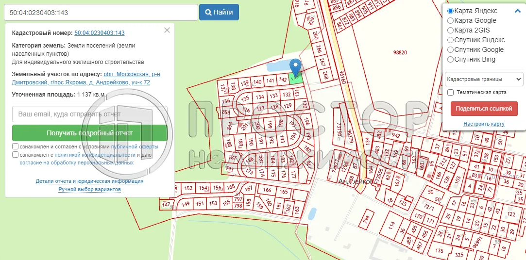Open Кадастровые границы dropdown
Image resolution: width=526 pixels, height=260 pixels.
484,79
